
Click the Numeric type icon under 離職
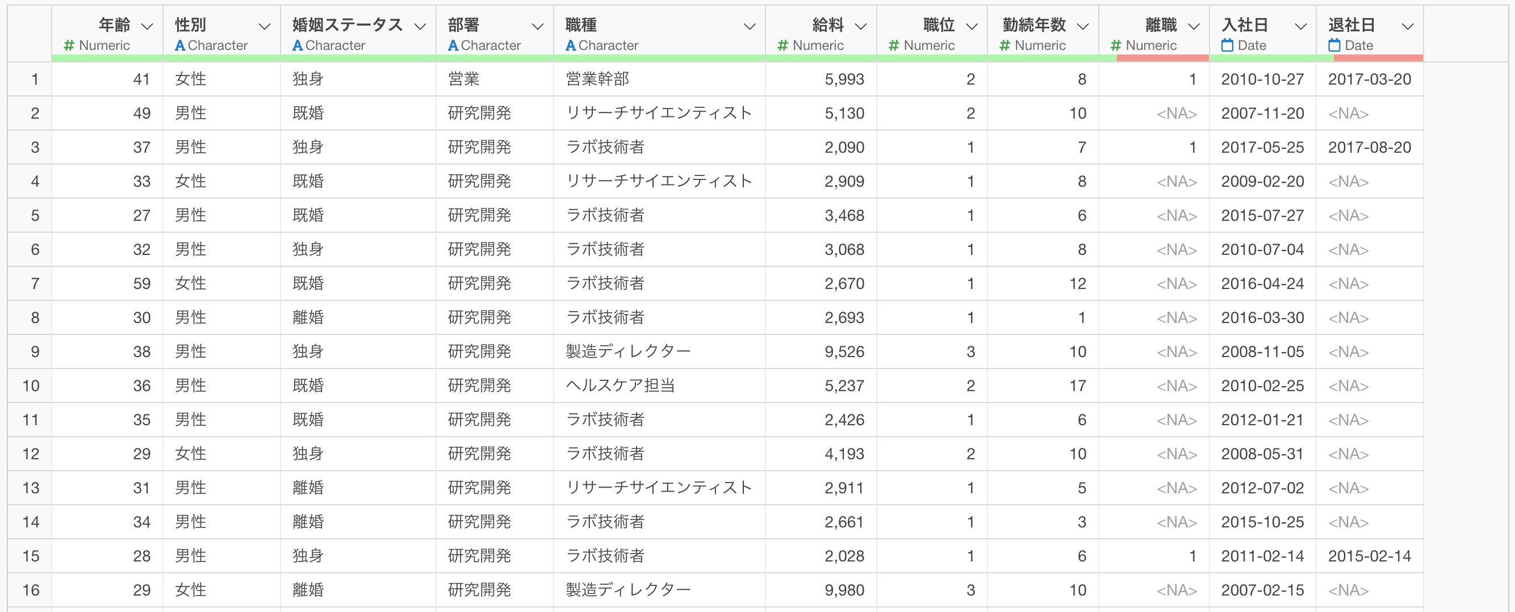[x=1116, y=45]
